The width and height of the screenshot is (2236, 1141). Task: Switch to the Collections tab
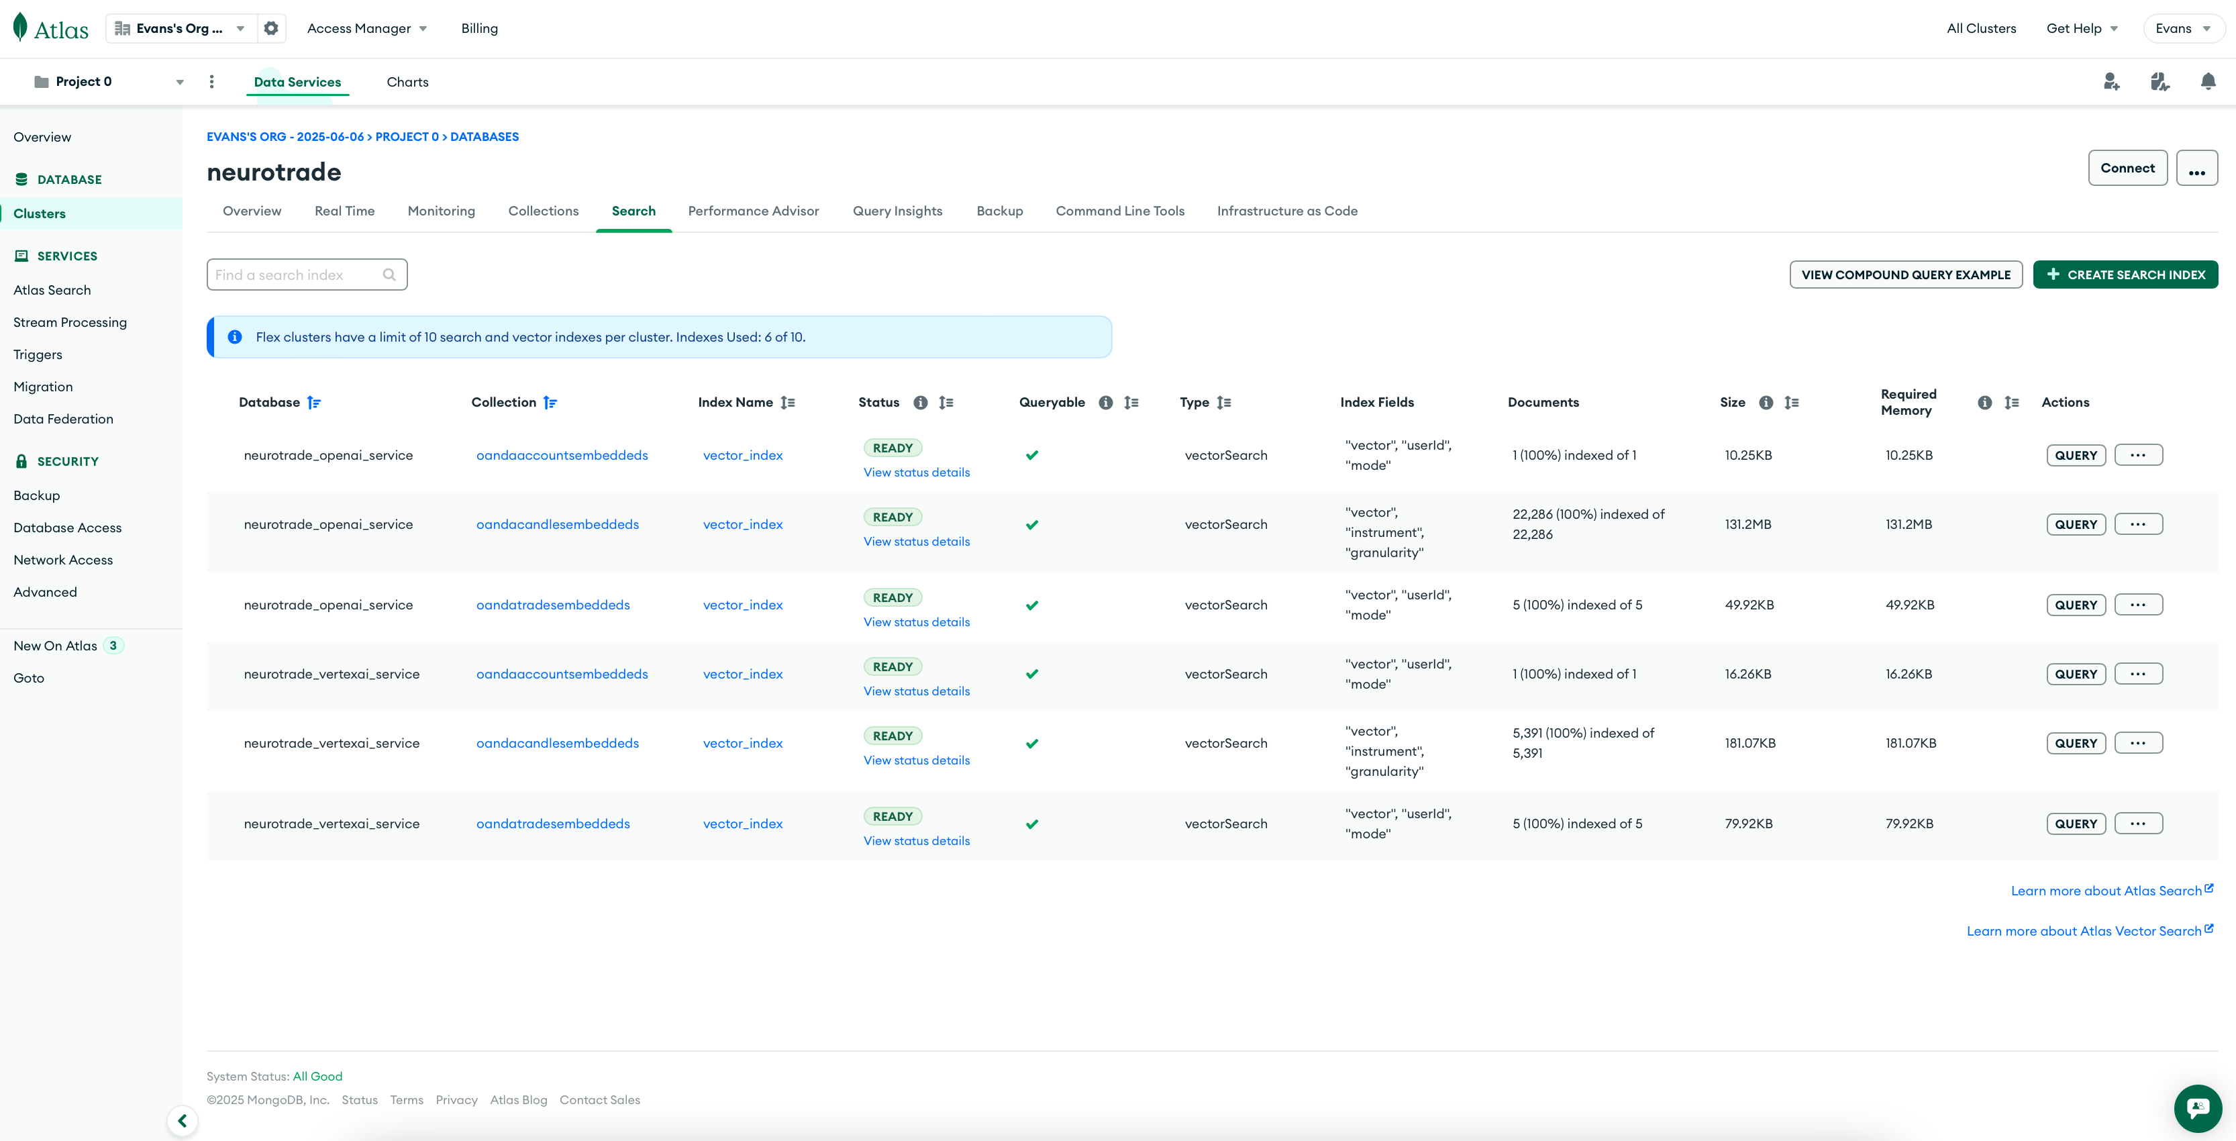coord(542,211)
